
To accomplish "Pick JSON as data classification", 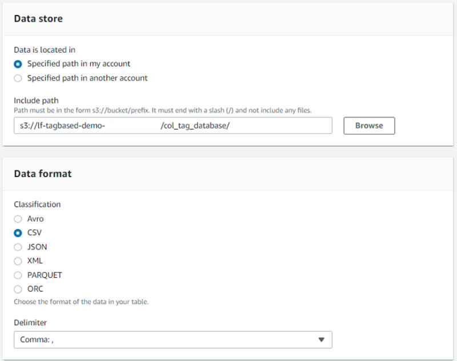I will point(18,247).
